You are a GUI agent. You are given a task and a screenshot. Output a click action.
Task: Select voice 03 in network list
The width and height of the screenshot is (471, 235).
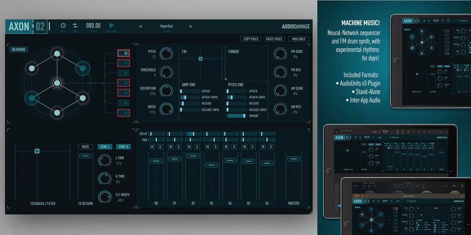tap(124, 83)
